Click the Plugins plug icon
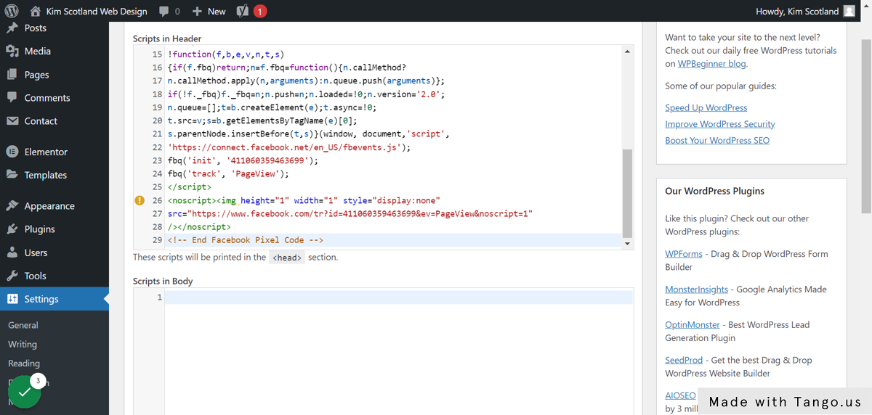 tap(12, 229)
